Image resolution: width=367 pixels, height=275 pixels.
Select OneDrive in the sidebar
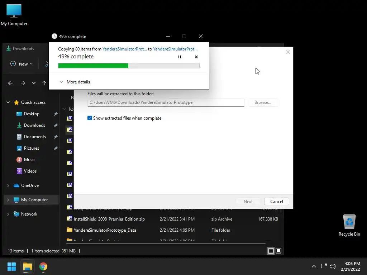point(30,185)
